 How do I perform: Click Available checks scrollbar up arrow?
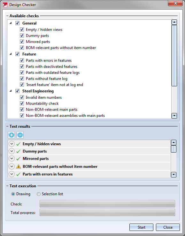[174, 22]
